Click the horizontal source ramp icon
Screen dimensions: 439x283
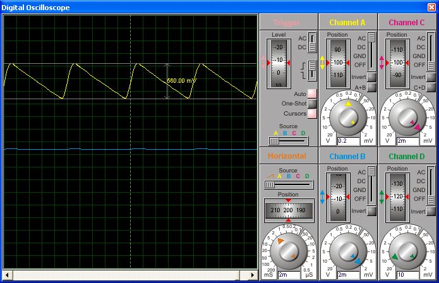[x=270, y=176]
